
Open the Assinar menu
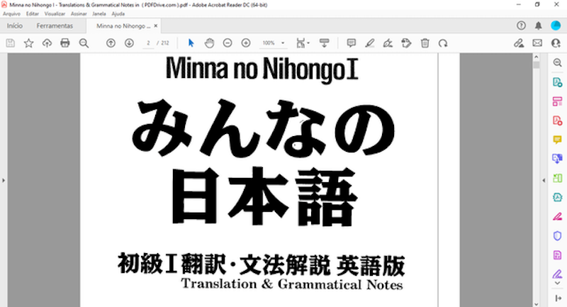click(x=79, y=13)
